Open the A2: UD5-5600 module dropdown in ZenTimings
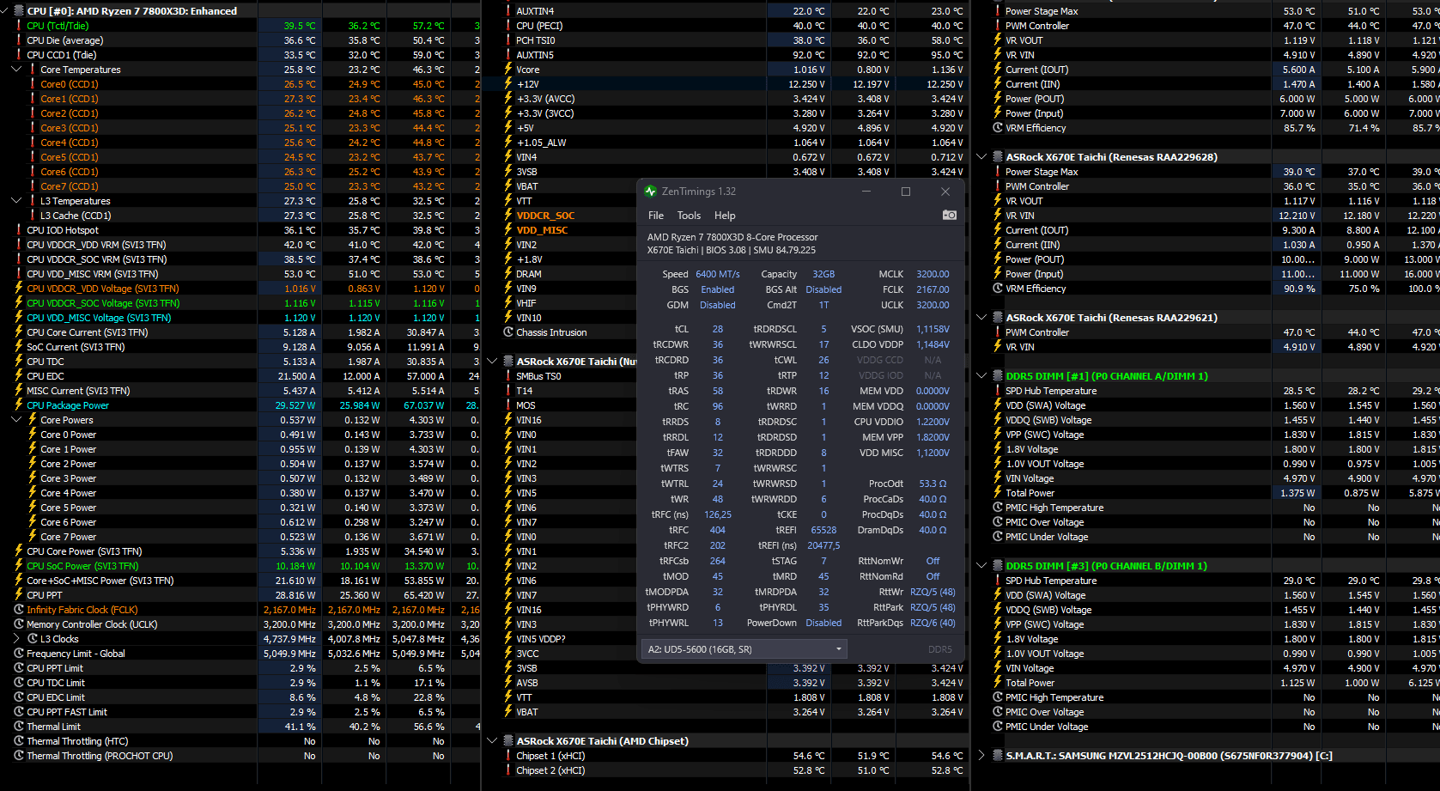 (x=744, y=649)
